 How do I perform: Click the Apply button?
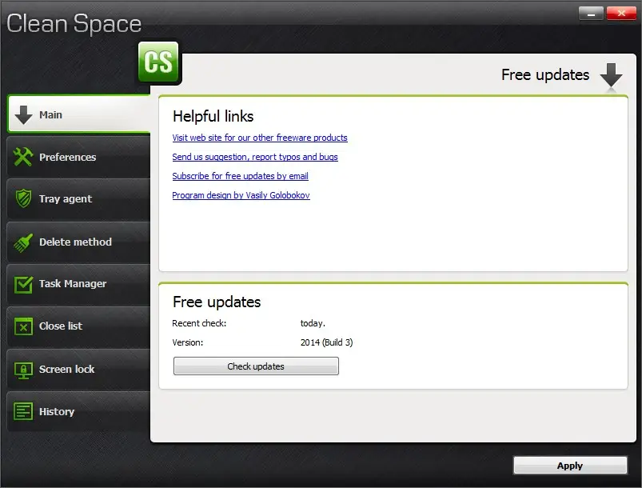click(570, 466)
